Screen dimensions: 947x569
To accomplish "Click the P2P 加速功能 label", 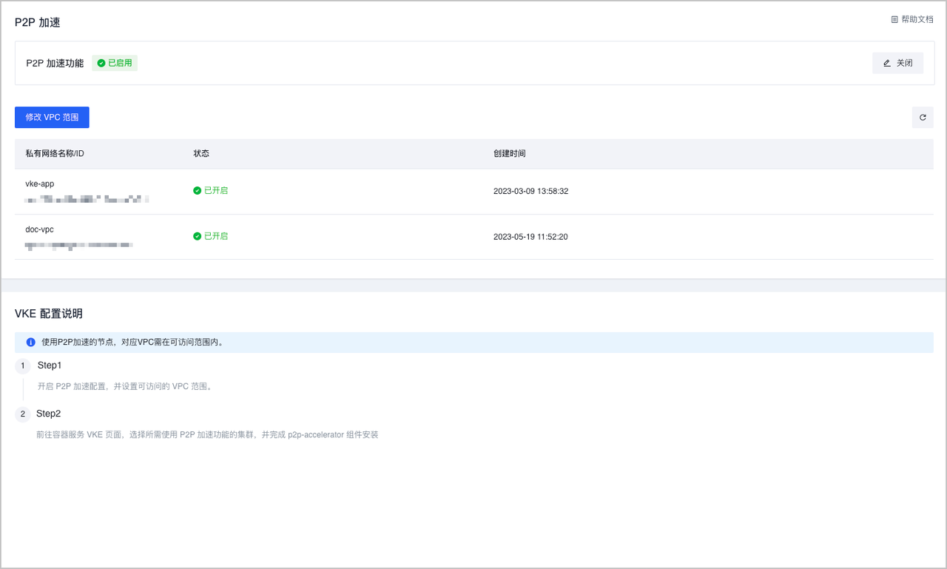I will pos(55,63).
